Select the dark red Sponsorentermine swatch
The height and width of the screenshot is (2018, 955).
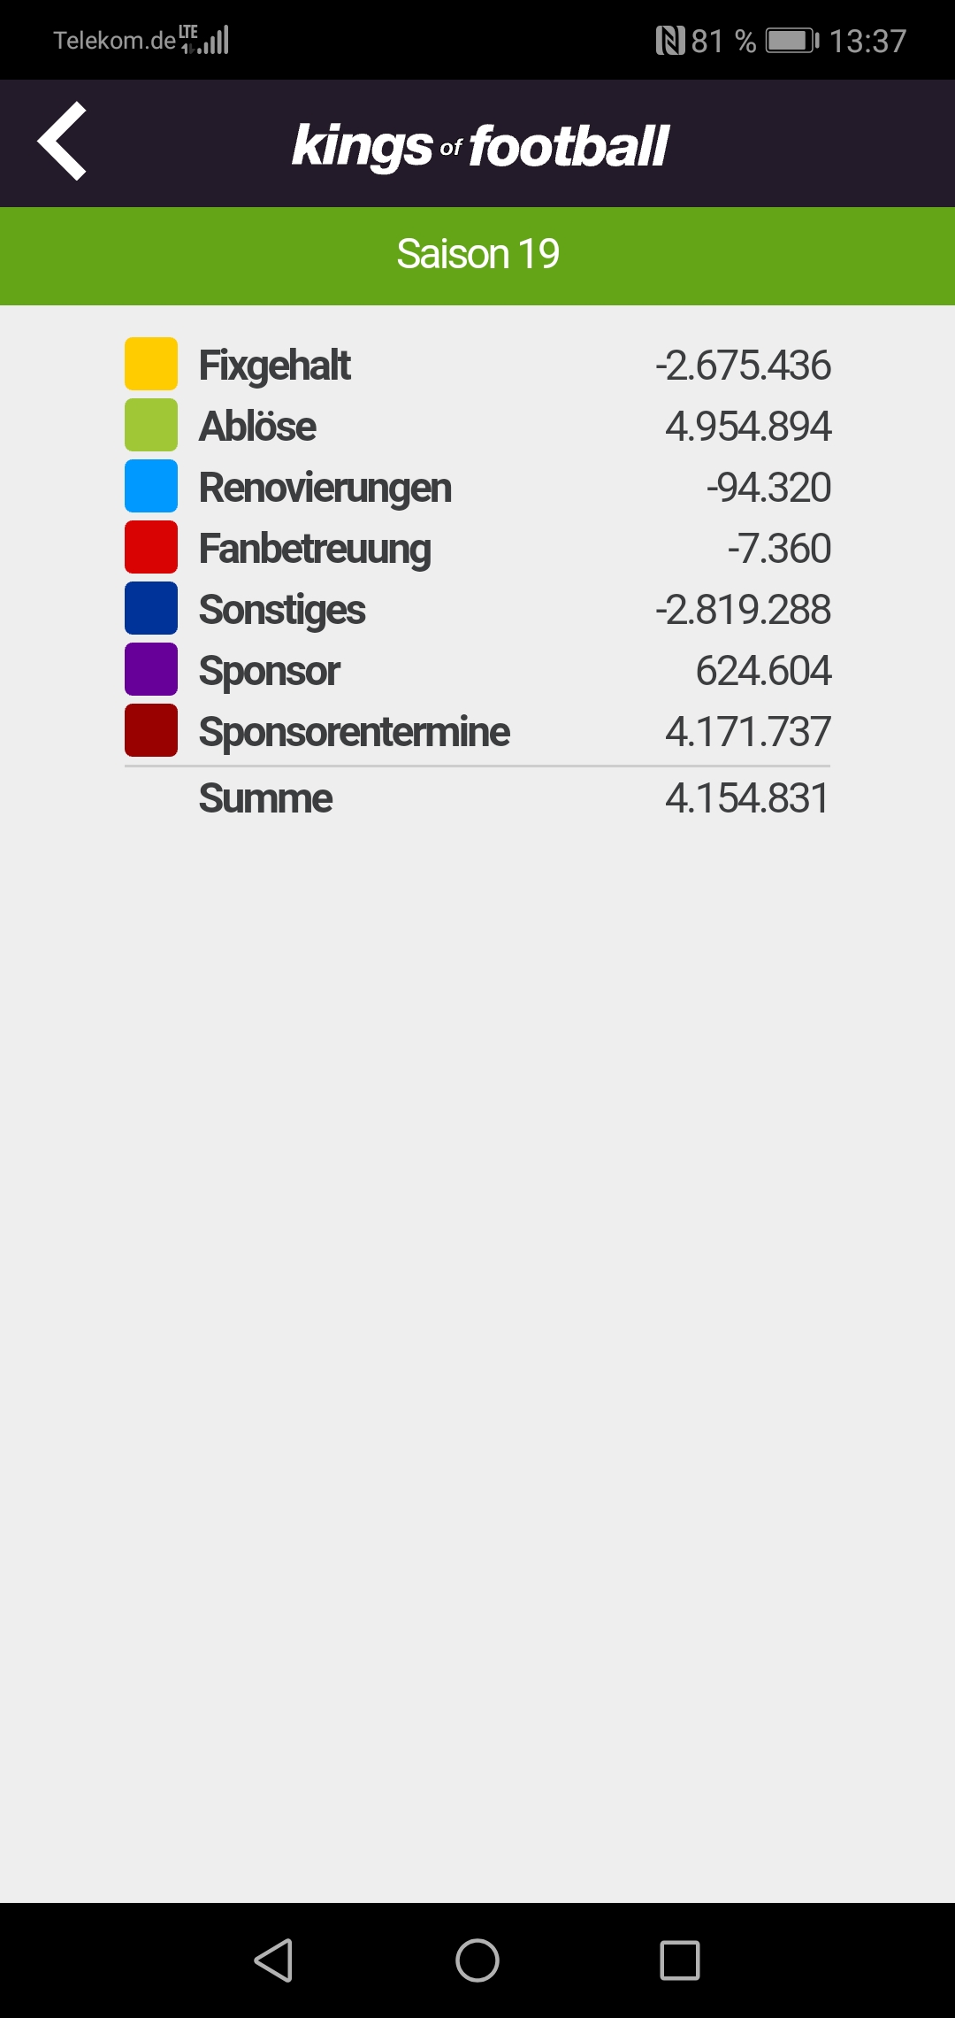click(151, 730)
